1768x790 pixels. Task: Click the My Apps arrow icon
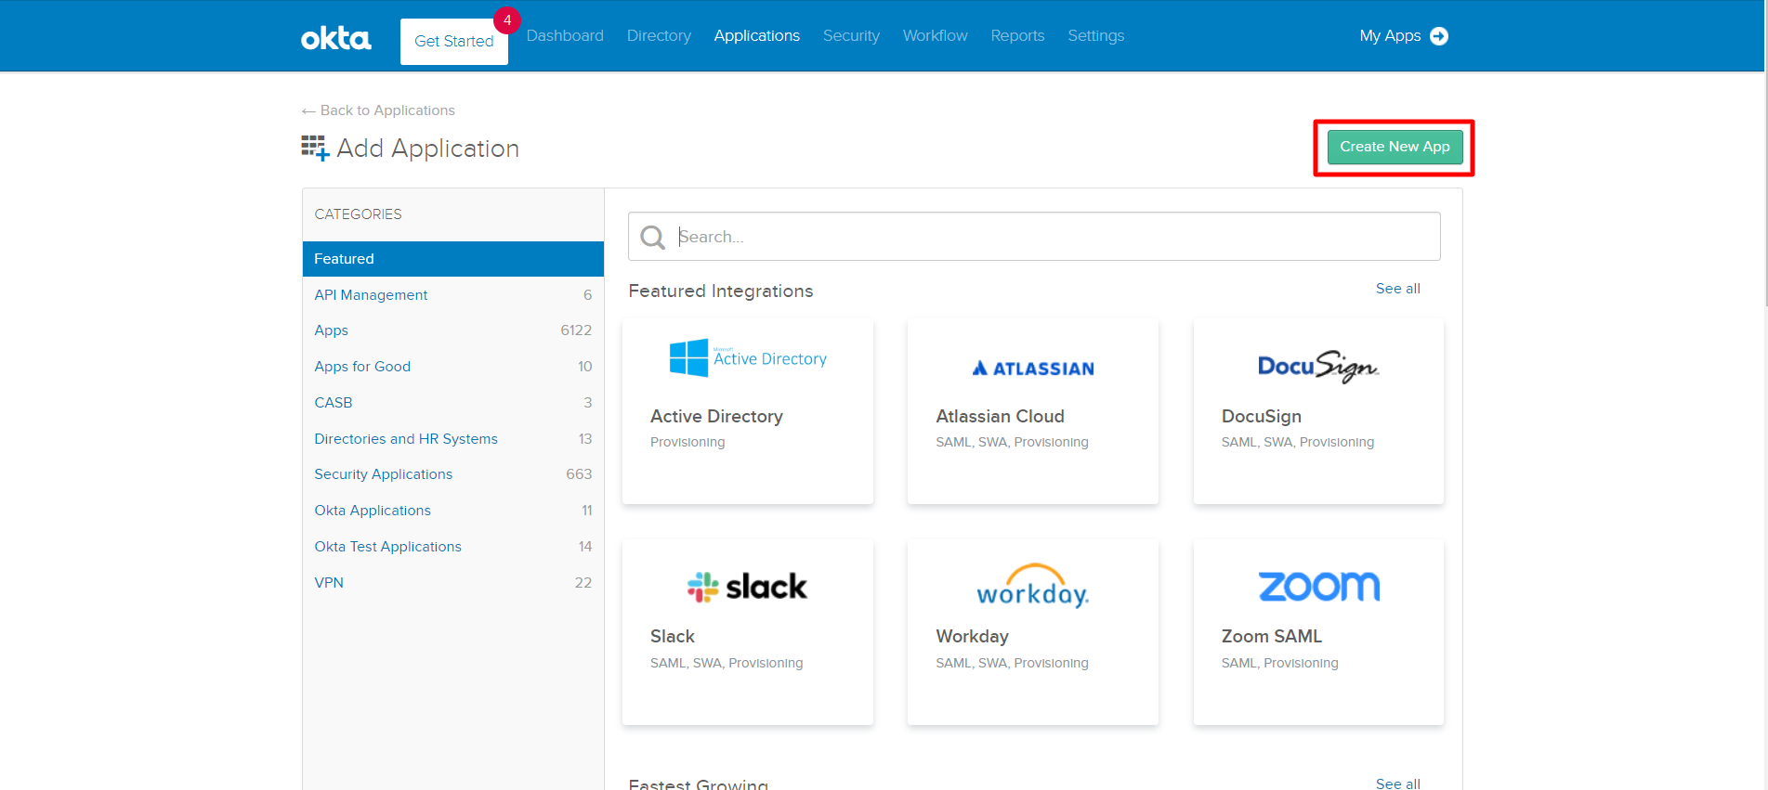tap(1439, 36)
